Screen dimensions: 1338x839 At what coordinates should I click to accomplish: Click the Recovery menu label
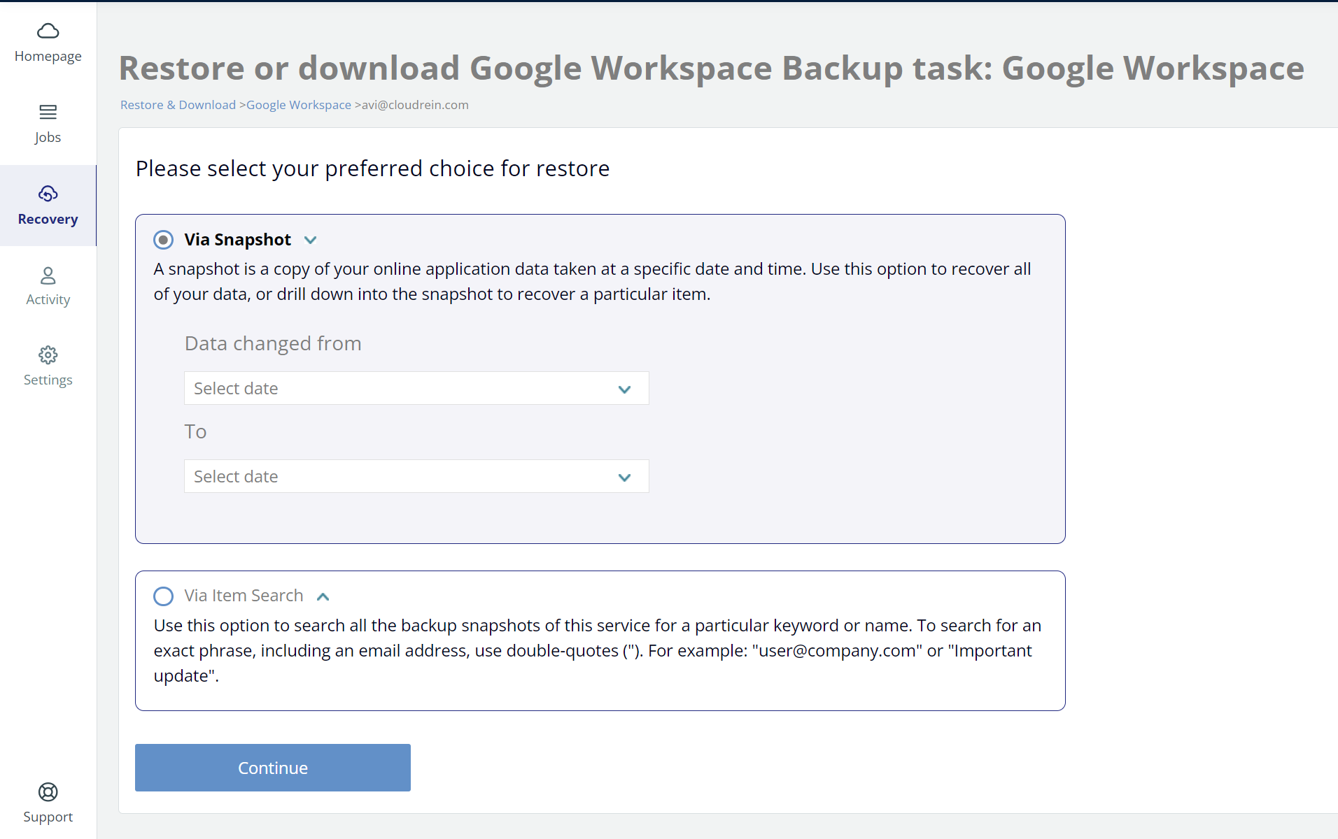(x=48, y=220)
